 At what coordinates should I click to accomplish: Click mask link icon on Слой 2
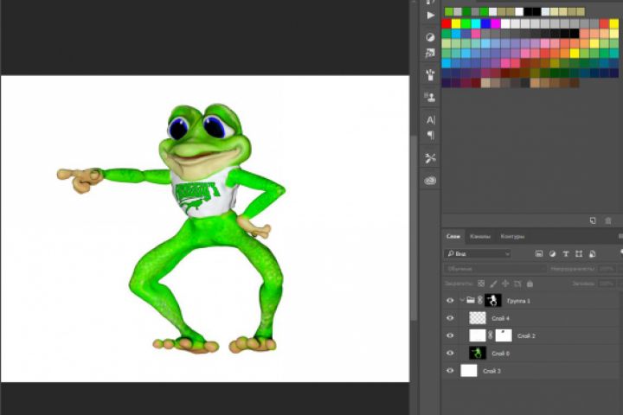(x=491, y=335)
